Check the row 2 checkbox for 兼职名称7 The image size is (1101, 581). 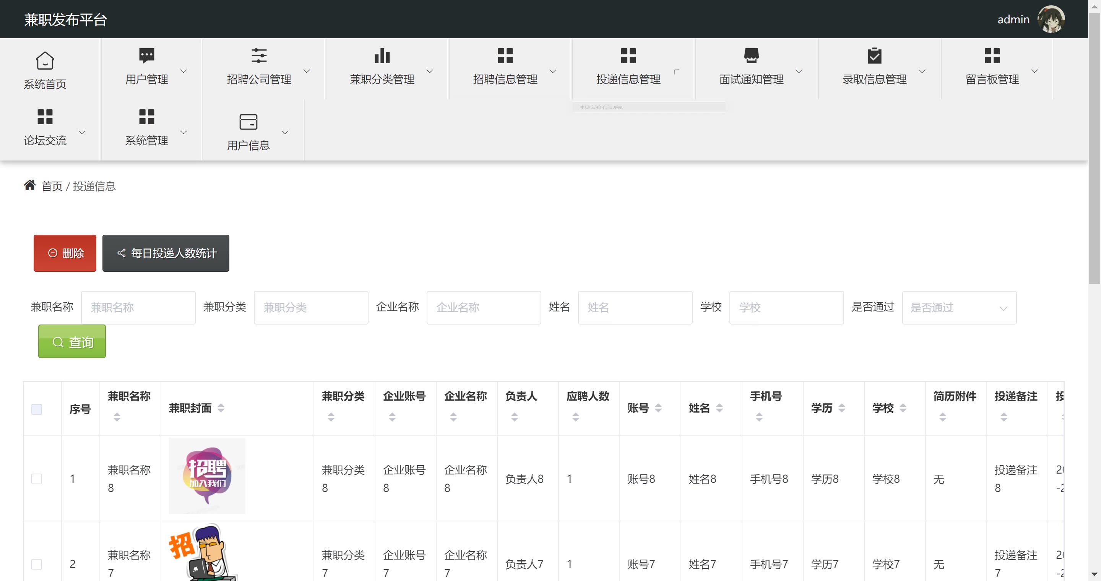(37, 564)
